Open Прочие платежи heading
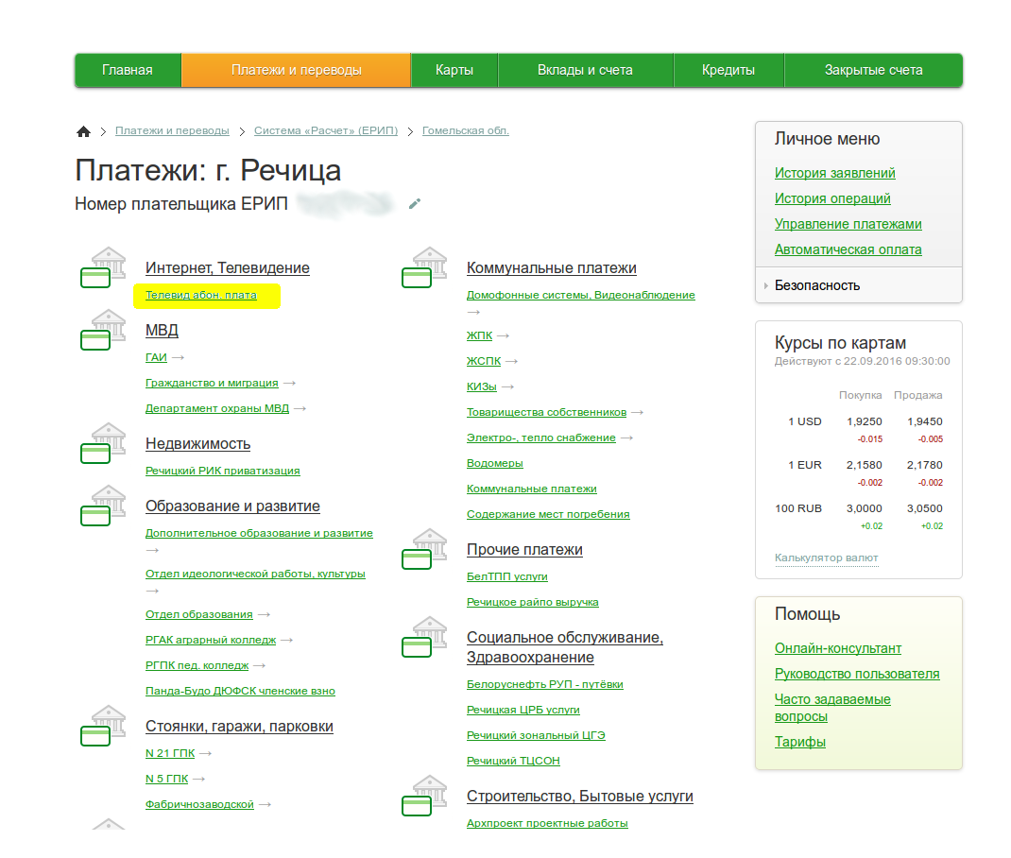Image resolution: width=1011 pixels, height=858 pixels. tap(524, 550)
